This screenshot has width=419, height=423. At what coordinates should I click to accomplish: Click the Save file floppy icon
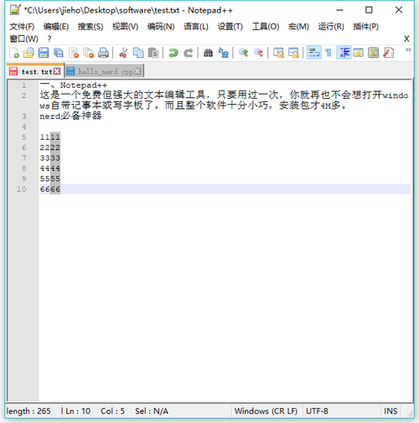(x=44, y=53)
